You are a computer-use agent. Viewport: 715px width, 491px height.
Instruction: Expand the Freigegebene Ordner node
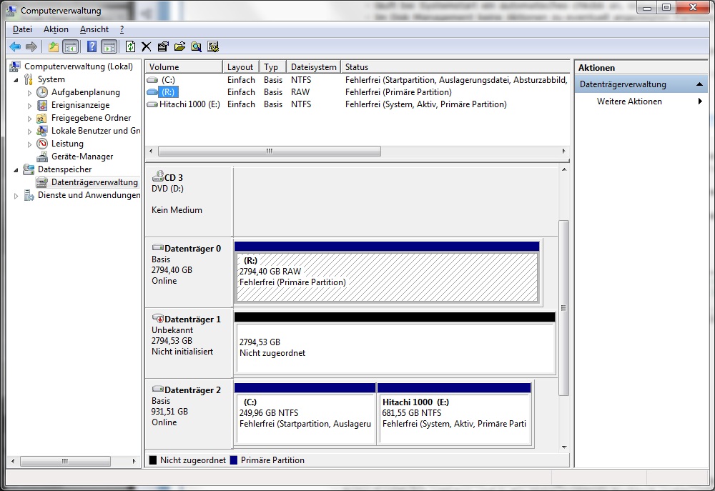click(x=29, y=119)
